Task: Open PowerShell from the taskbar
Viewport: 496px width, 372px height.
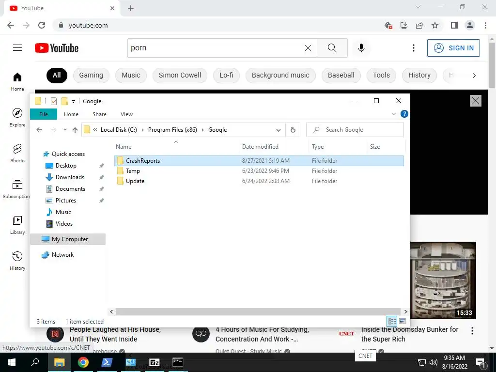Action: tap(107, 362)
